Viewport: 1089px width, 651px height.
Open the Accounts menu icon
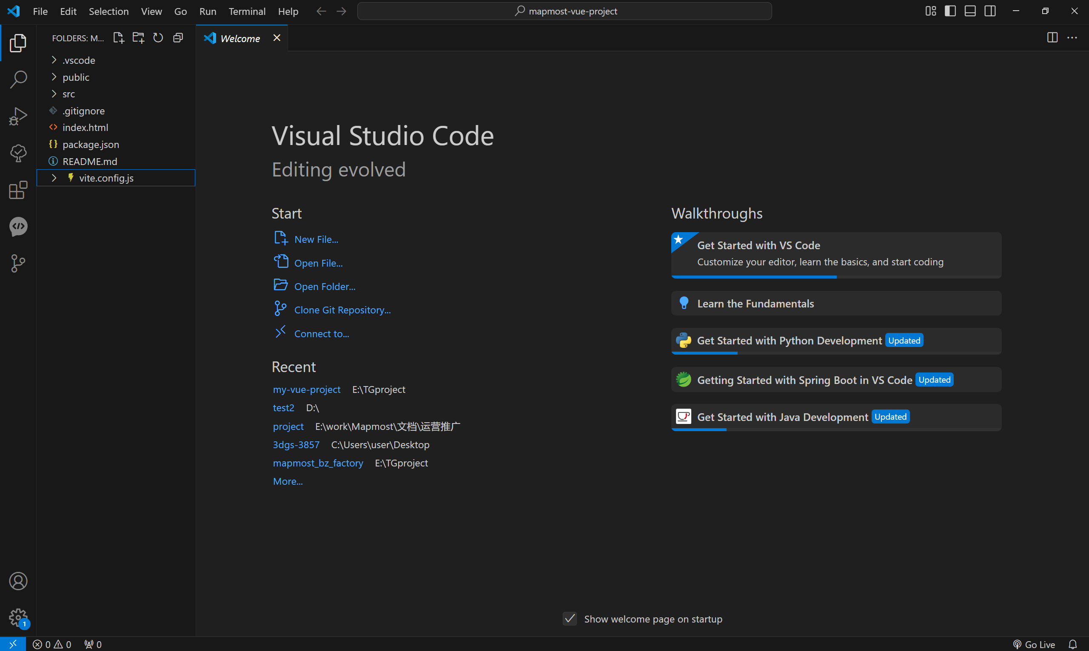18,581
